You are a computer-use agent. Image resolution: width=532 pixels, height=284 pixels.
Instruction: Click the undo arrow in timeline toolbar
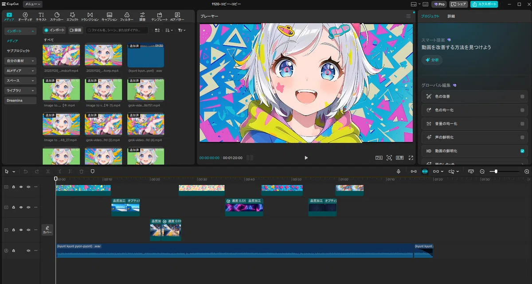coord(26,171)
